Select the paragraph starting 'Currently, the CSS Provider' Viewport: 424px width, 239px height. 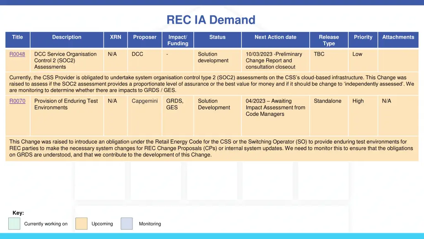212,84
